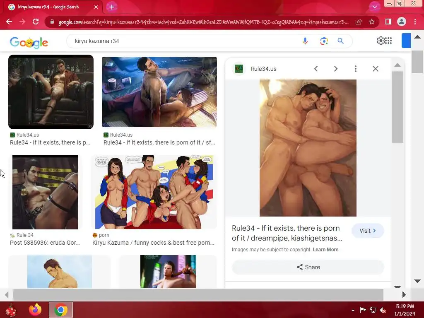The height and width of the screenshot is (318, 424).
Task: Open the Google apps grid
Action: click(388, 41)
